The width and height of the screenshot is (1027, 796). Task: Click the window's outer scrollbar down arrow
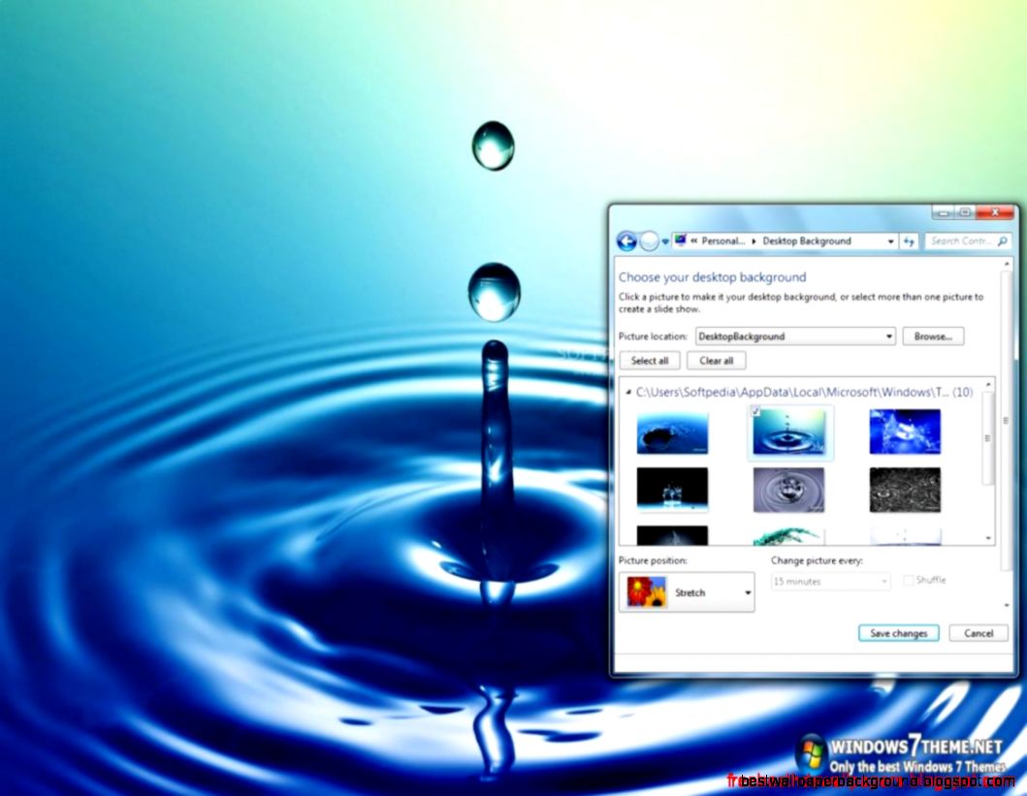point(1007,606)
